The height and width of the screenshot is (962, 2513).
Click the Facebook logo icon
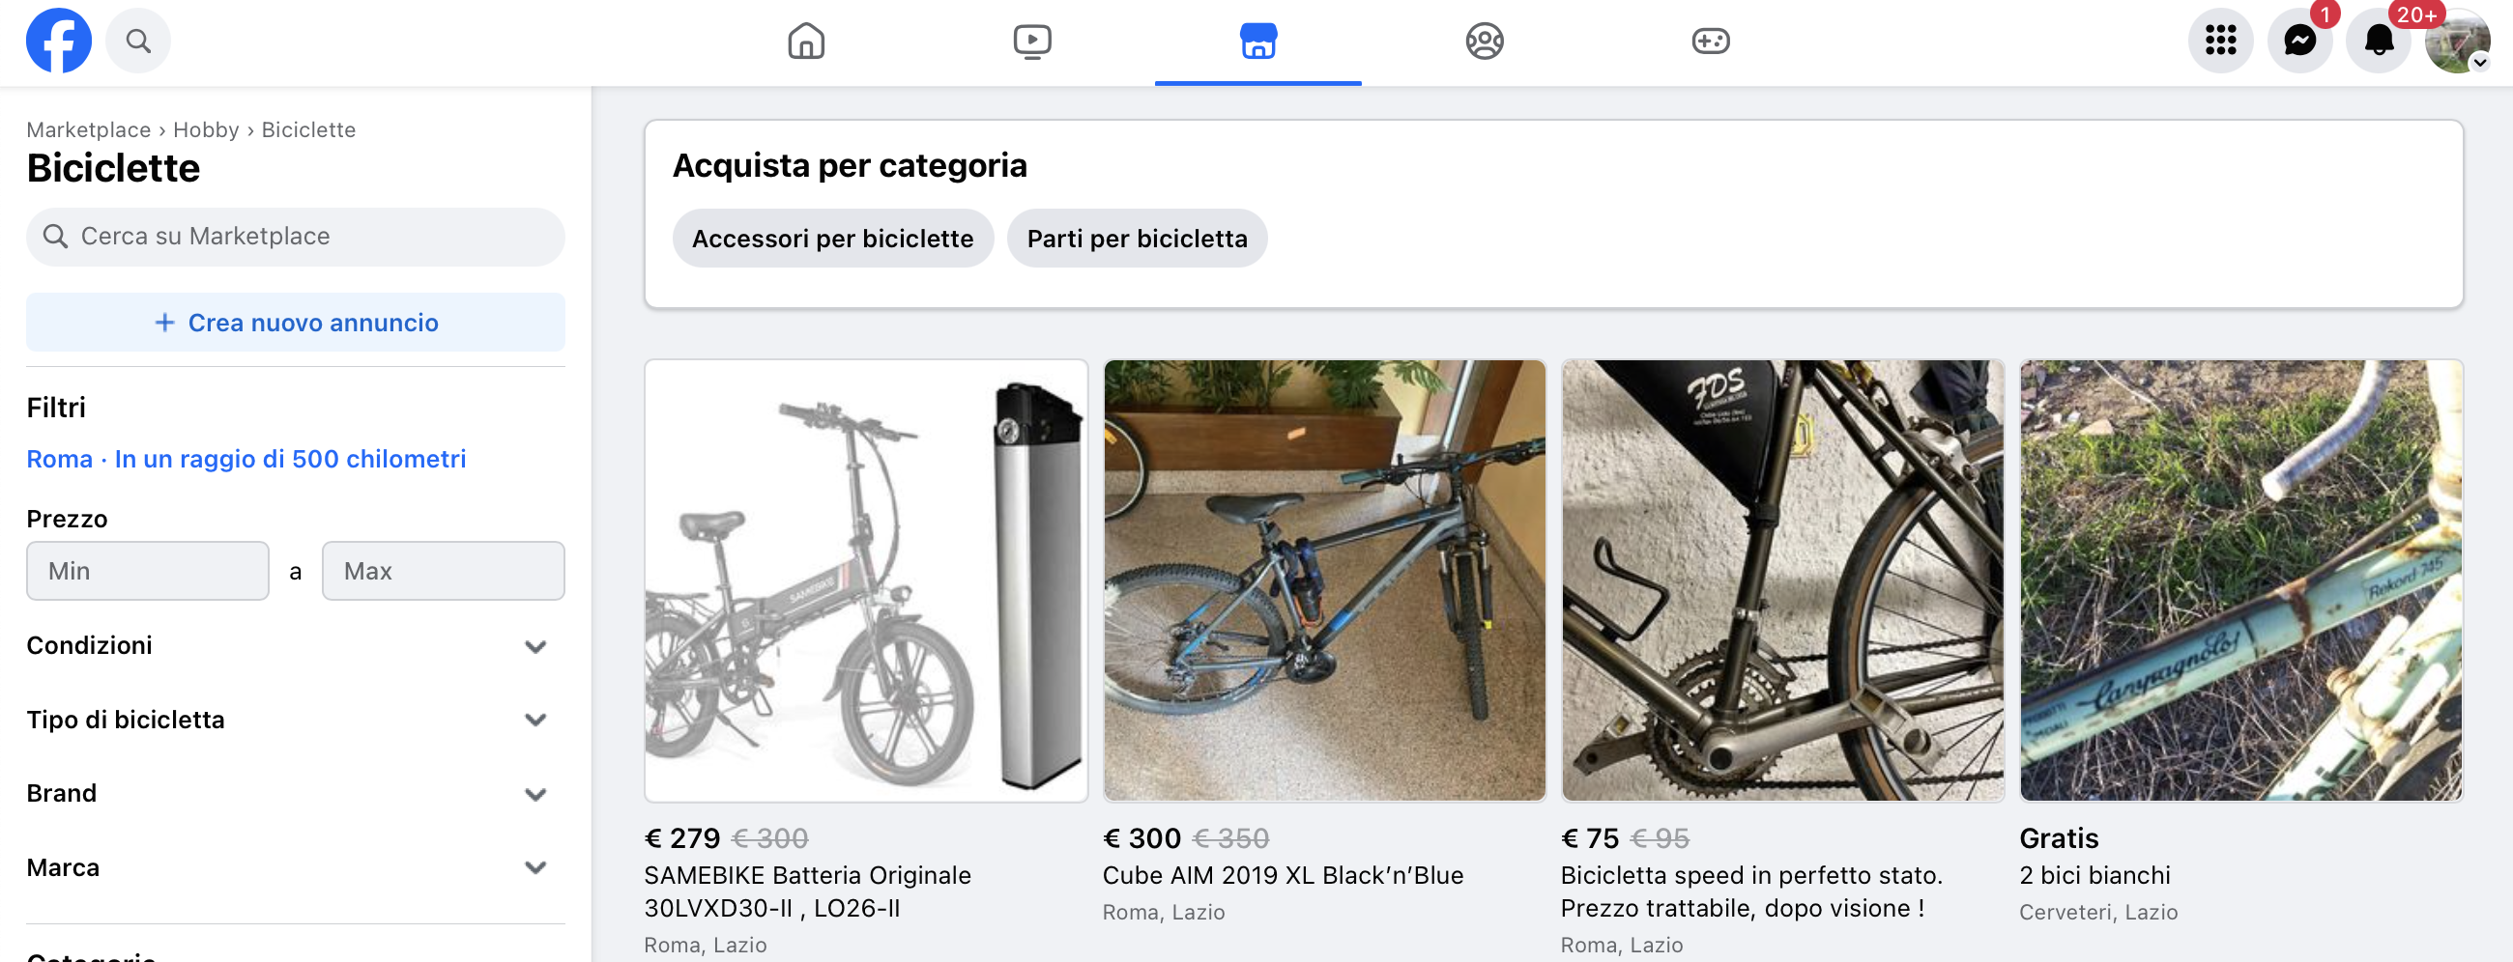pos(59,41)
